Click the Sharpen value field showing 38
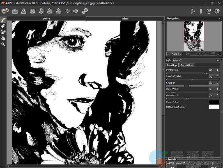223x168 pixels. (212, 83)
